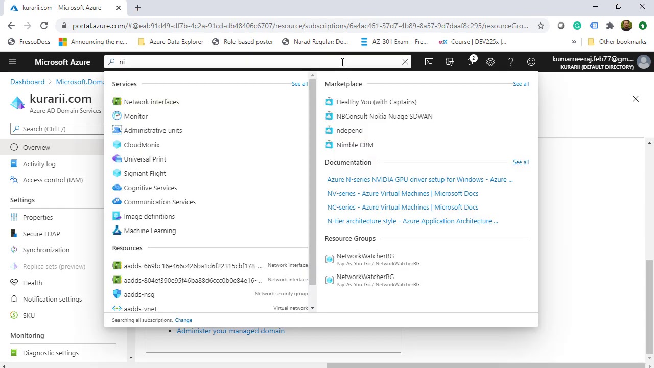The image size is (654, 368).
Task: Click the Healthy You marketplace bag icon
Action: pyautogui.click(x=330, y=102)
